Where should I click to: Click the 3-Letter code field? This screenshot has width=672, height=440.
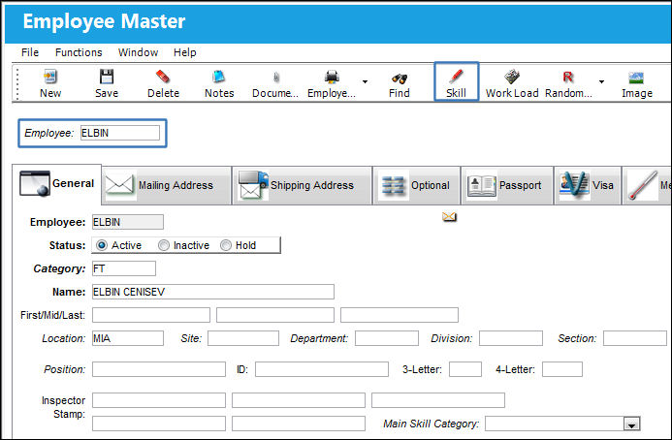(x=465, y=369)
